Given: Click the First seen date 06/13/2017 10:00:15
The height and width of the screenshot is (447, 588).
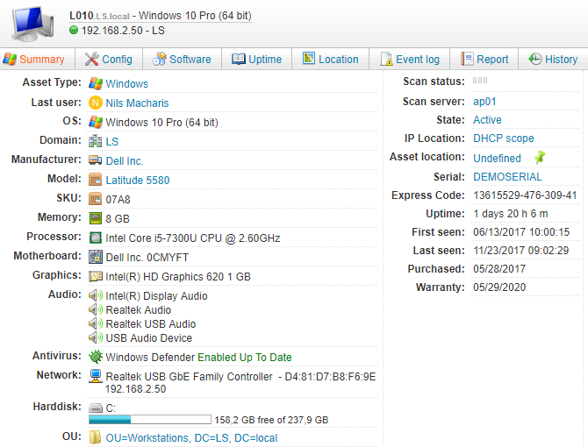Looking at the screenshot, I should pos(521,231).
